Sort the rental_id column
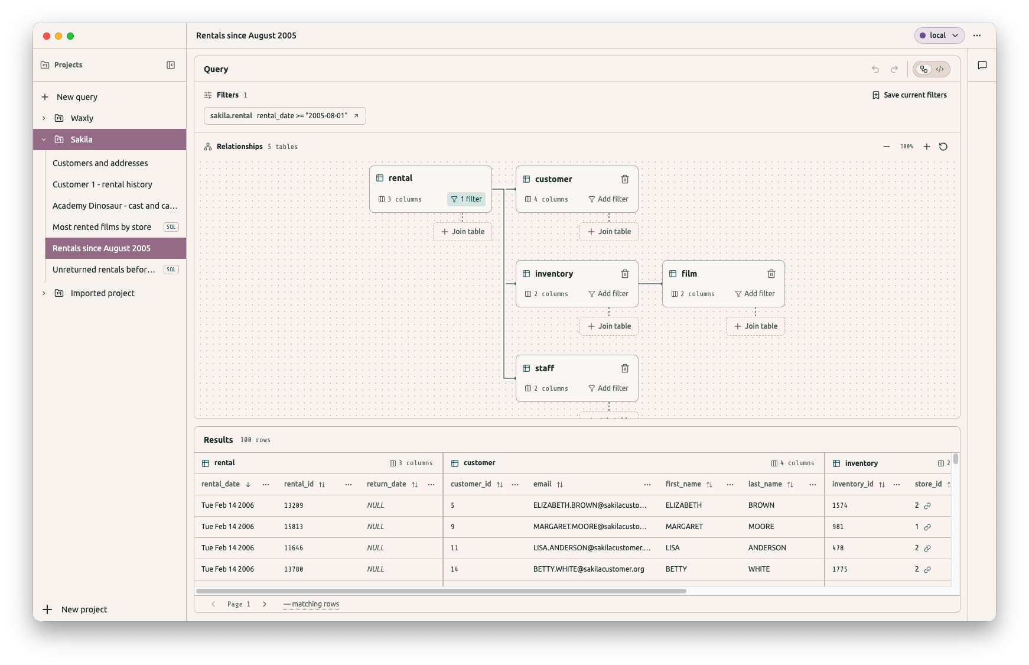 pyautogui.click(x=322, y=485)
